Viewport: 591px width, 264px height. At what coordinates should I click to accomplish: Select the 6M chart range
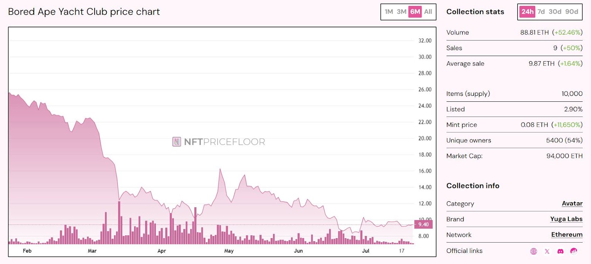pos(415,12)
